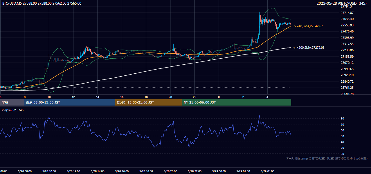
Task: Click price axis value 26920.19
Action: 347,75
